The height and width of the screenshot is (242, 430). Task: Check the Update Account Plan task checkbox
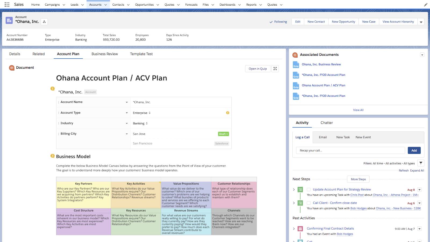point(309,190)
